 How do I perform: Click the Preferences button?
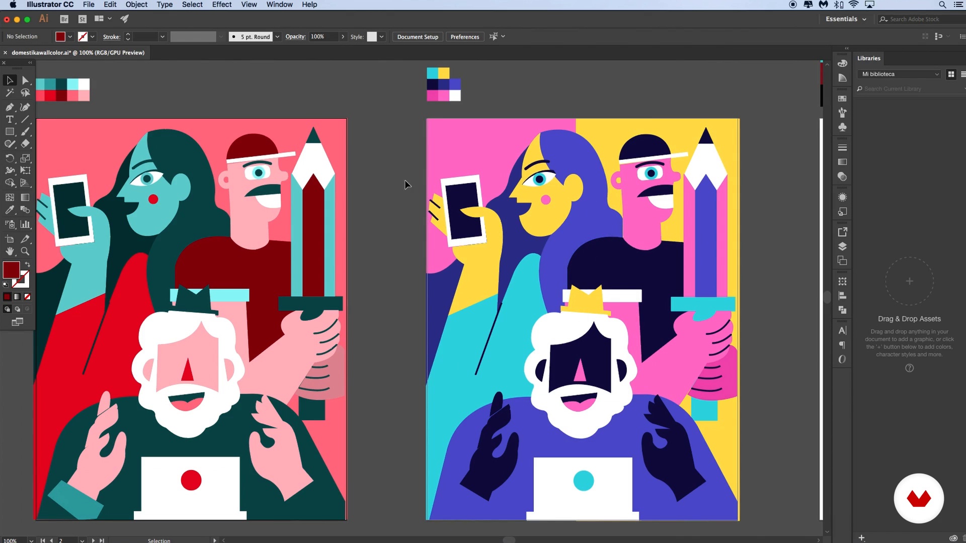coord(464,37)
